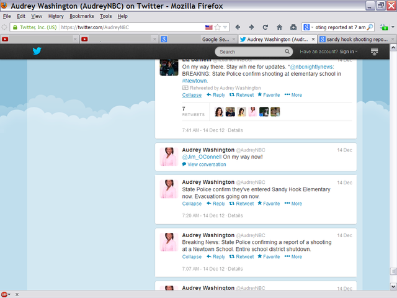Image resolution: width=397 pixels, height=298 pixels.
Task: Collapse Liz Dahlem's retweeted tweet
Action: 192,95
